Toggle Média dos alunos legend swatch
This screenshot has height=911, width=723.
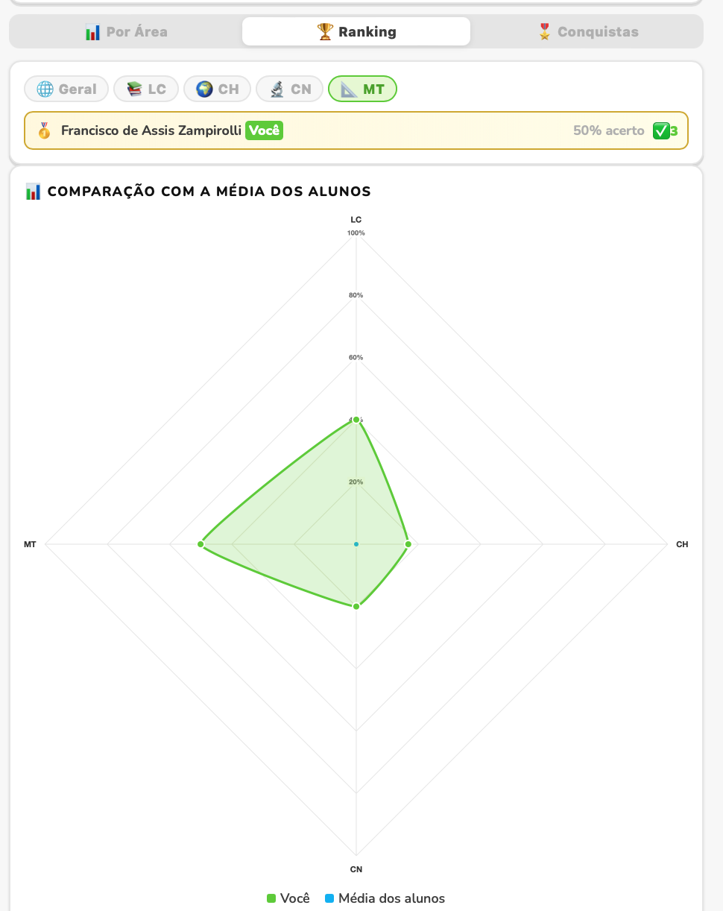pos(329,898)
